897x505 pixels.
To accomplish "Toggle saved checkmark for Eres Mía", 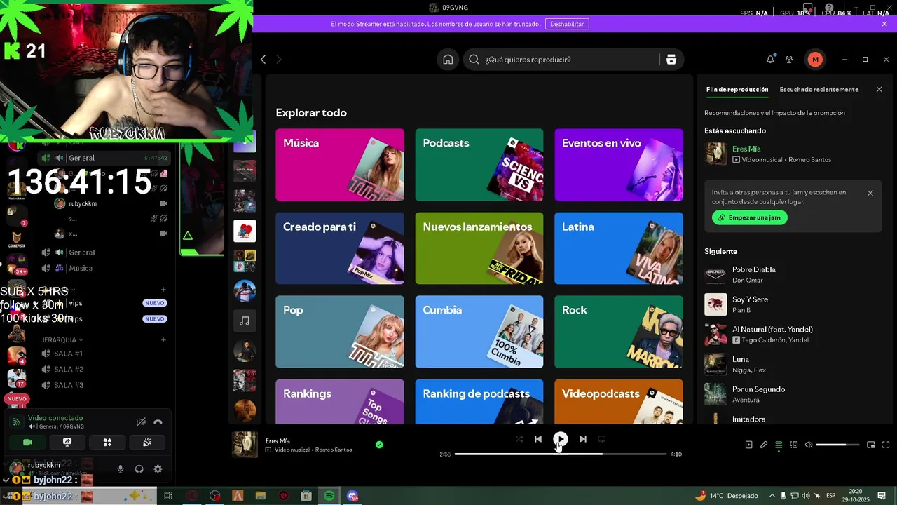I will coord(379,444).
